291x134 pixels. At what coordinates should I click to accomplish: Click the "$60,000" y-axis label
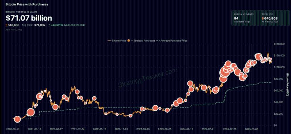click(279, 90)
